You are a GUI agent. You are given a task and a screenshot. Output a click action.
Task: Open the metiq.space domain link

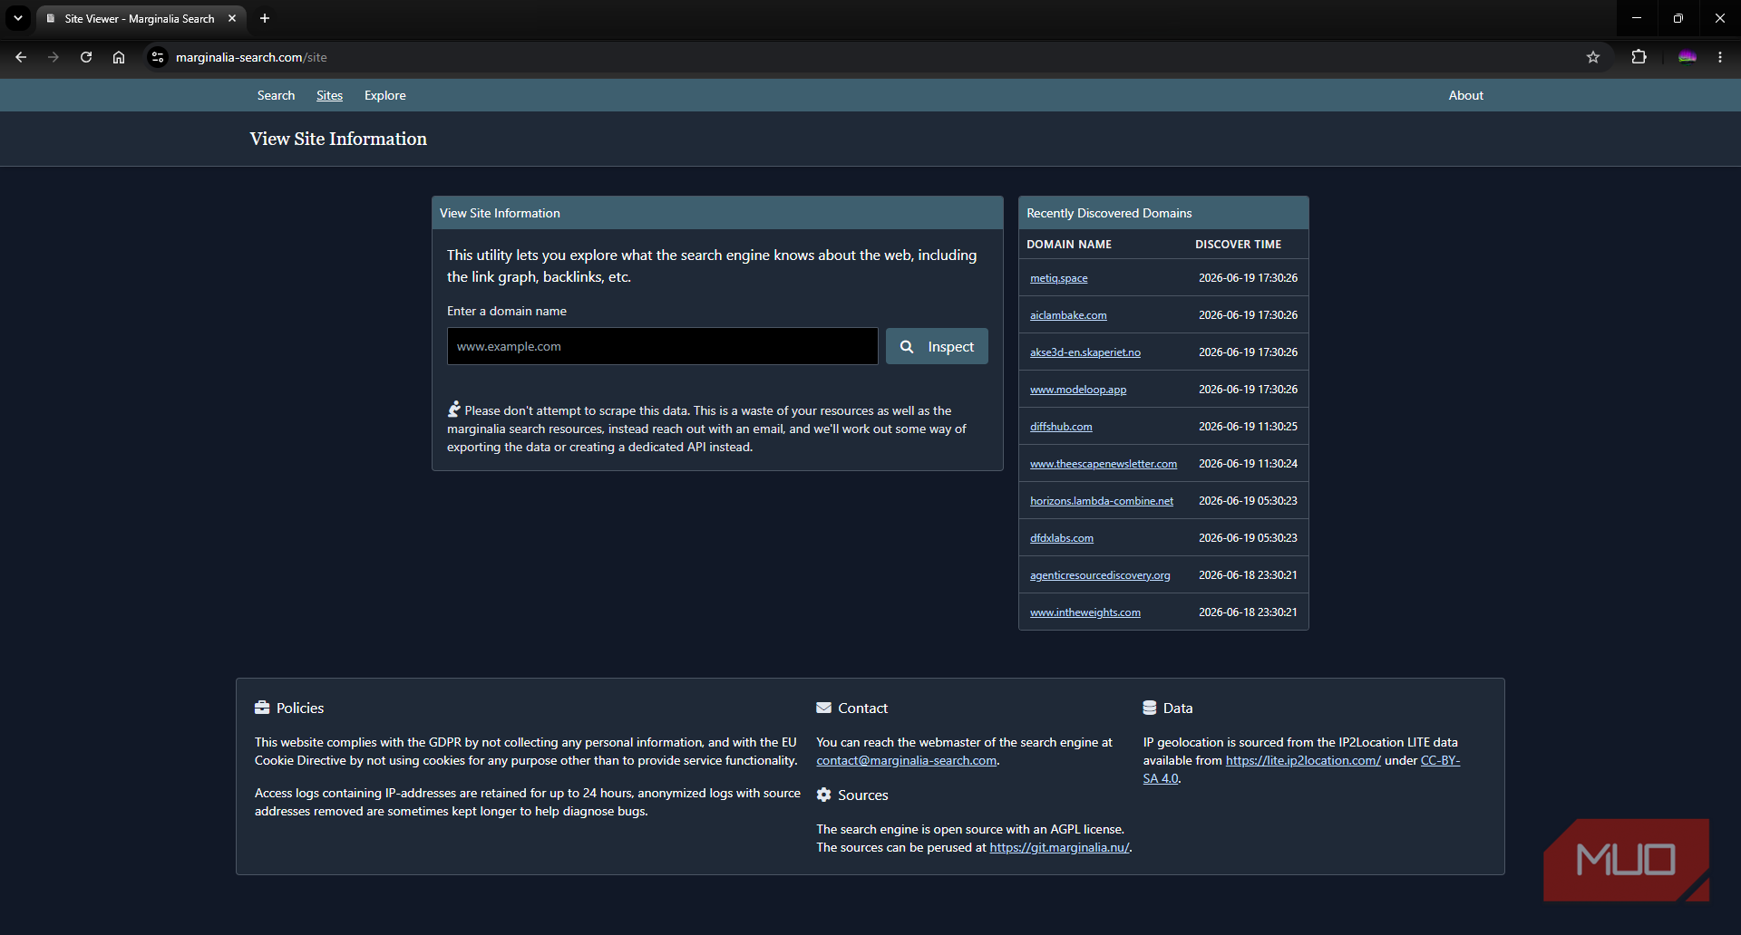(1058, 278)
